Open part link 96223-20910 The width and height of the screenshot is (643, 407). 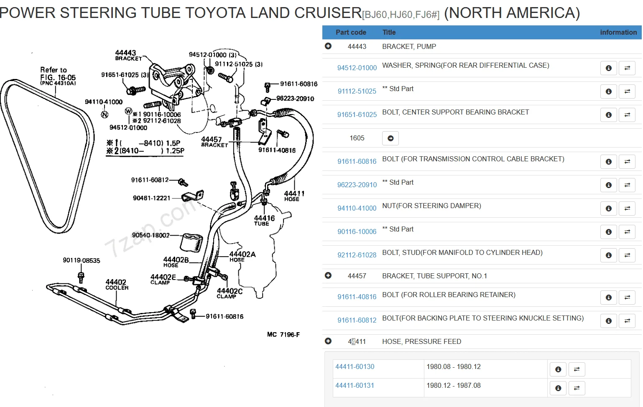click(x=357, y=185)
